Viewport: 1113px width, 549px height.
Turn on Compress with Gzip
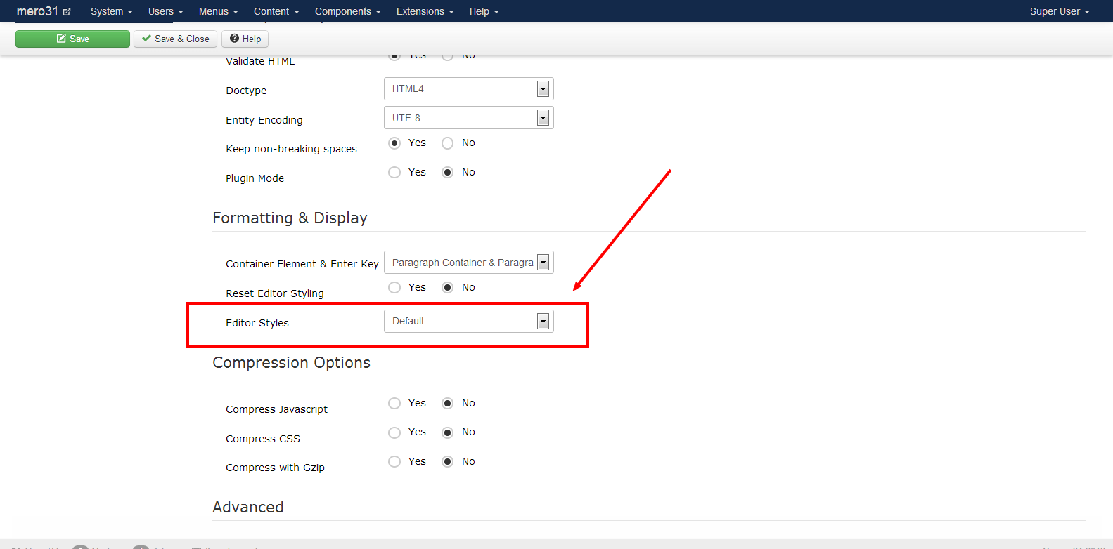[x=394, y=462]
